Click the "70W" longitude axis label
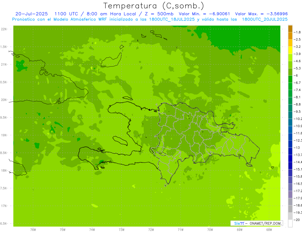The image size is (302, 233). [210, 230]
